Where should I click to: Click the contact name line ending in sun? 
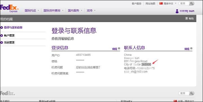click(x=132, y=58)
